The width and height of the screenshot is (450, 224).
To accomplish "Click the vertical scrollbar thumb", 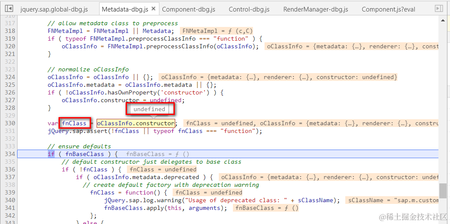I will click(x=443, y=190).
